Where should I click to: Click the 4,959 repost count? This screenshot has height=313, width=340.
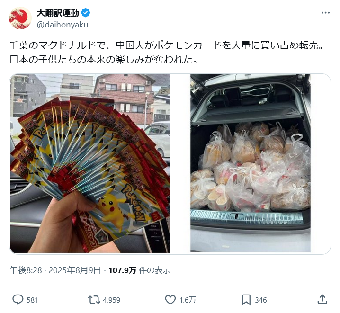(111, 300)
